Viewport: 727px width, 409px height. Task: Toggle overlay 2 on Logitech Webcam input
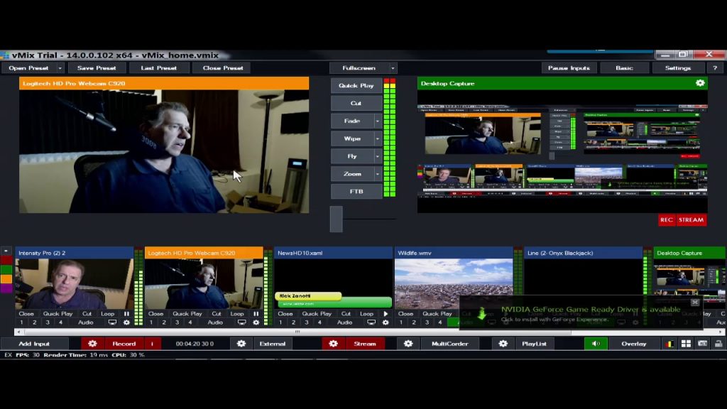tap(164, 322)
